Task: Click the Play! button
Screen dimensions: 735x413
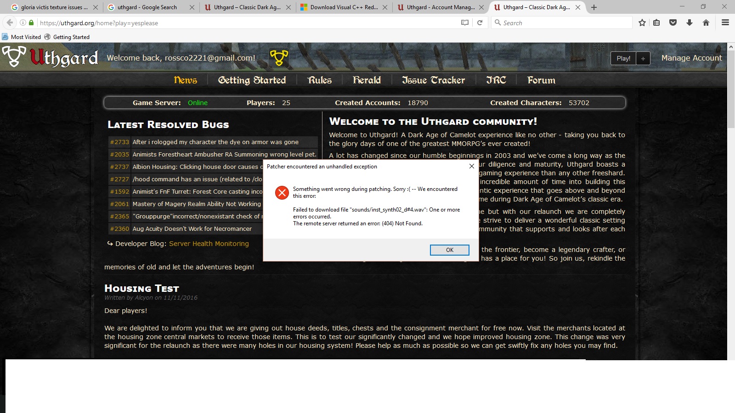Action: (623, 58)
